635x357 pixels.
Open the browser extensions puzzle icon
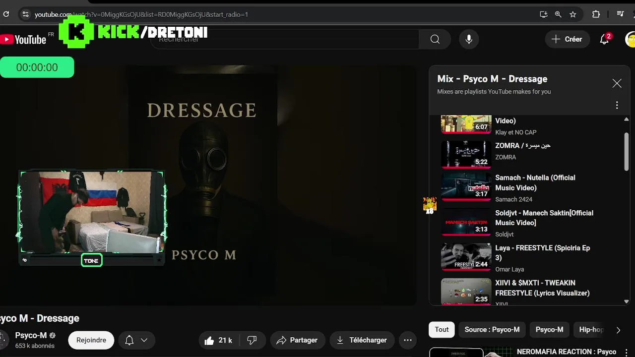tap(596, 14)
